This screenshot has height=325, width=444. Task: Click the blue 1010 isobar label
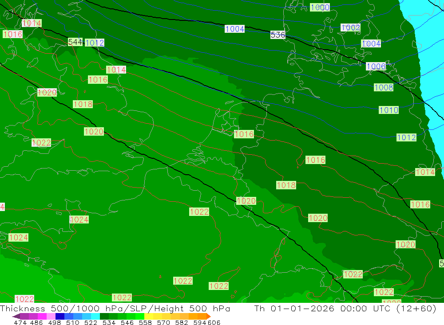[389, 110]
